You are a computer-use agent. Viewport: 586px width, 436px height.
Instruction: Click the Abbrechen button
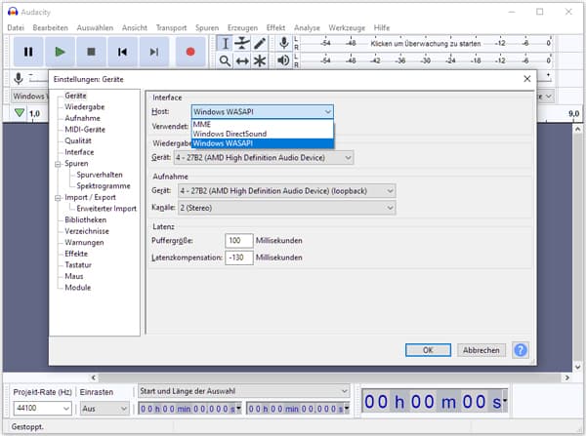(x=481, y=350)
